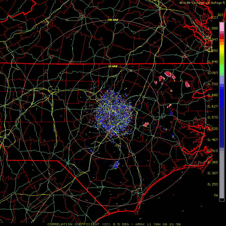Click the 0.627 legend value
226x226 pixels.
click(x=213, y=106)
